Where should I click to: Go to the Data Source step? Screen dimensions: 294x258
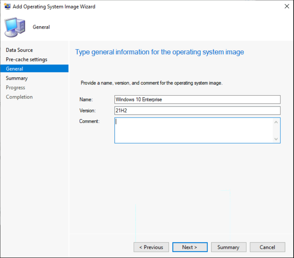tap(19, 50)
